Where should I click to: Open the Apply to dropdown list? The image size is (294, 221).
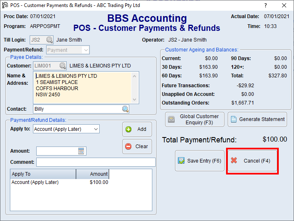(x=96, y=129)
